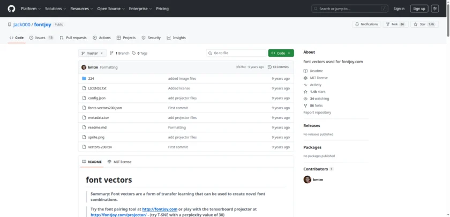Expand the master branch dropdown

point(92,53)
